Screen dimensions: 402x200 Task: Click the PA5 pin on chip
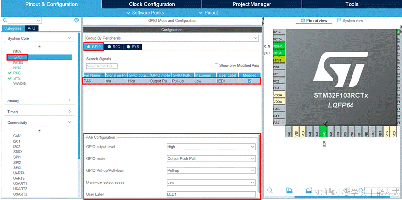coord(317,131)
